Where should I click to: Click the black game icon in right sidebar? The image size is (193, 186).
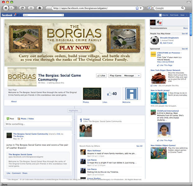153,22
